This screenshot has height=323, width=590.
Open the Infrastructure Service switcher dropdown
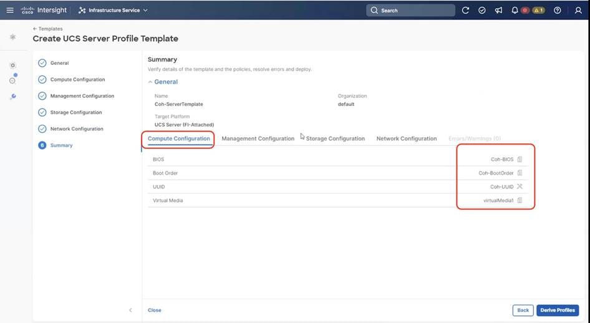pyautogui.click(x=113, y=10)
